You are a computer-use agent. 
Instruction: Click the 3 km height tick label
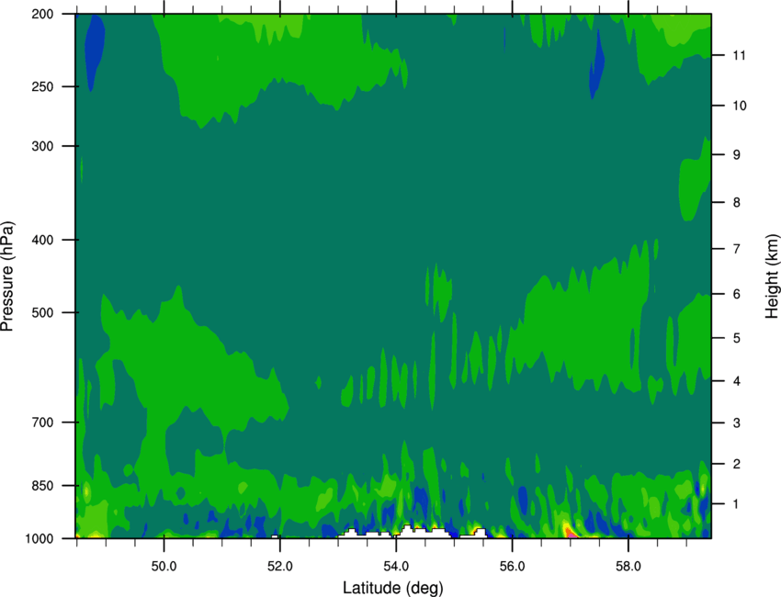click(x=737, y=423)
